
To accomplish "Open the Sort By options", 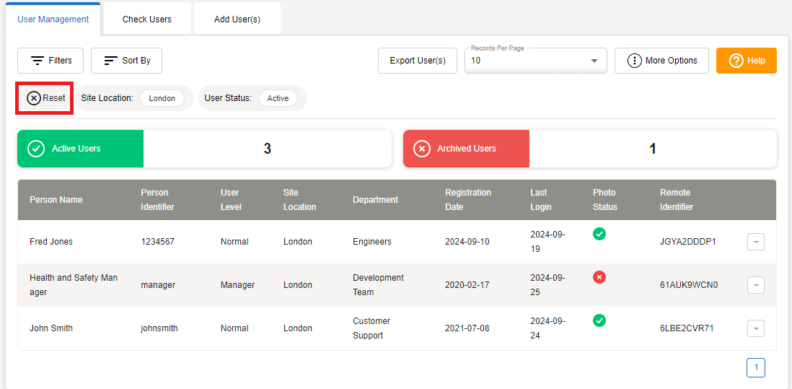I will (126, 61).
